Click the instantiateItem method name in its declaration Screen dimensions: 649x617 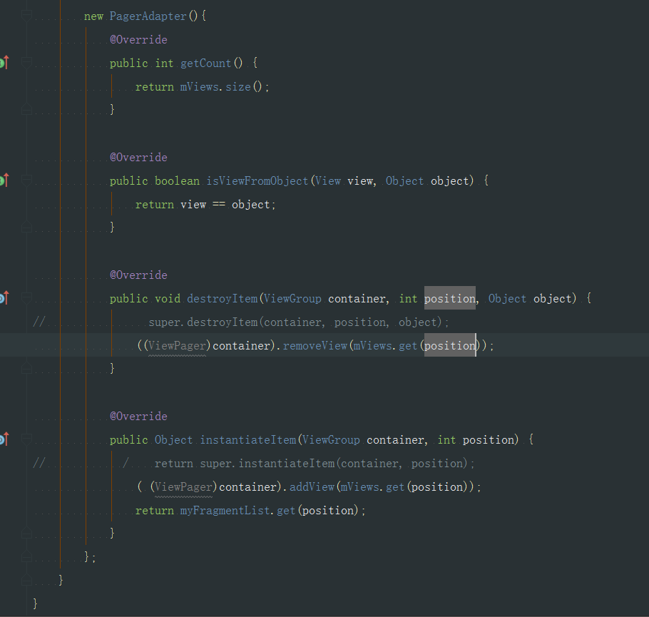pyautogui.click(x=248, y=439)
